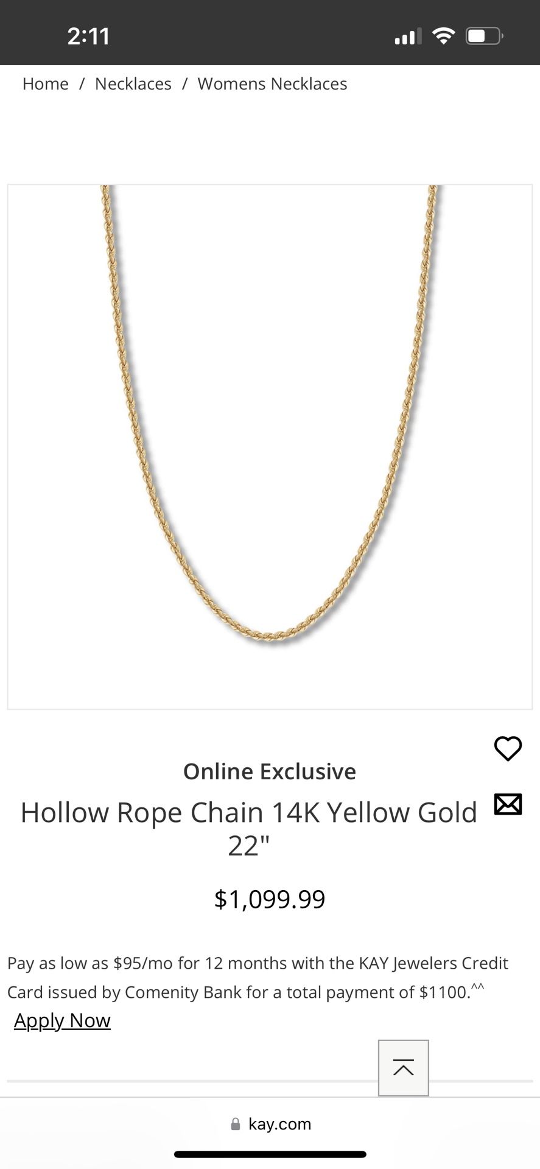Add necklace to favorites heart icon
The width and height of the screenshot is (540, 1169).
click(x=508, y=748)
